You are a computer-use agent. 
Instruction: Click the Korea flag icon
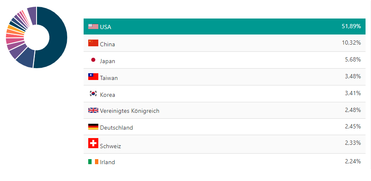(x=93, y=93)
